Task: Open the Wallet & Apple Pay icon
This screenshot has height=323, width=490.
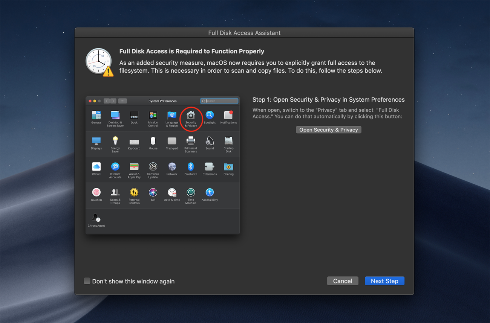Action: (134, 166)
